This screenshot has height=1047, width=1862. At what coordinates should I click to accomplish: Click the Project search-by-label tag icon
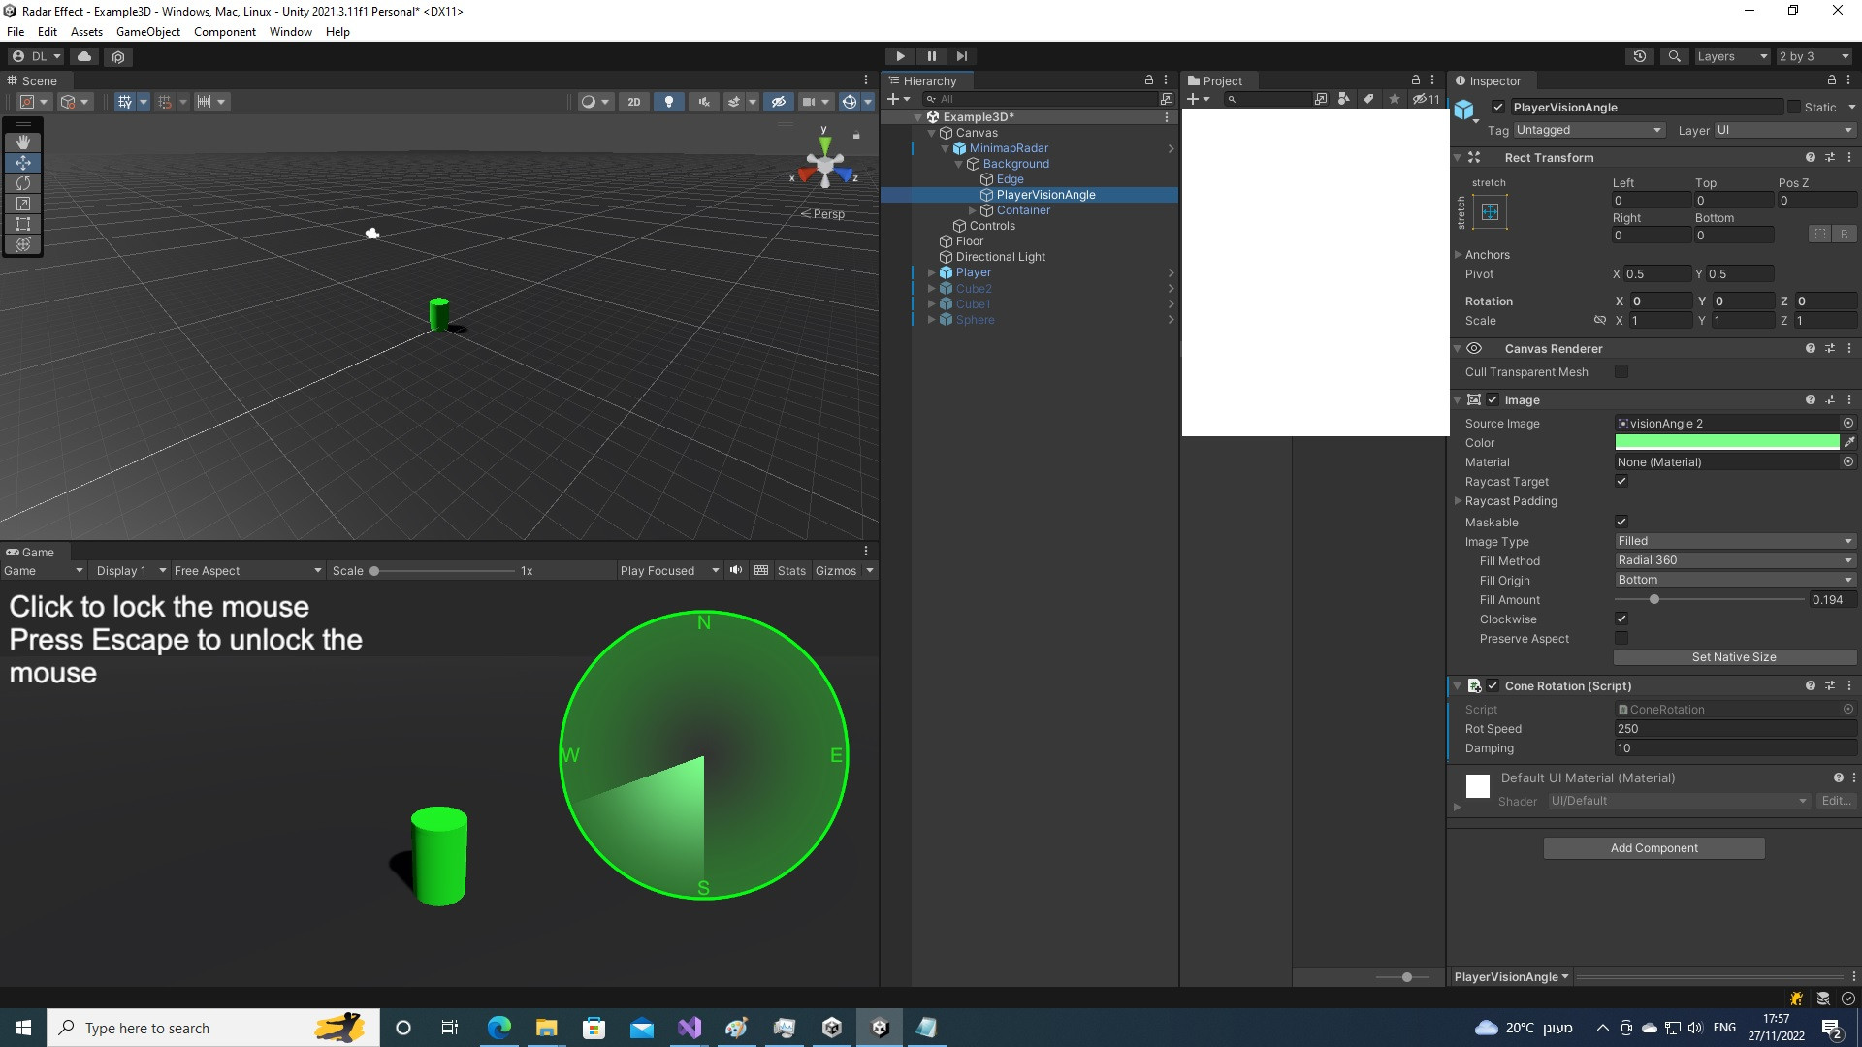point(1368,99)
